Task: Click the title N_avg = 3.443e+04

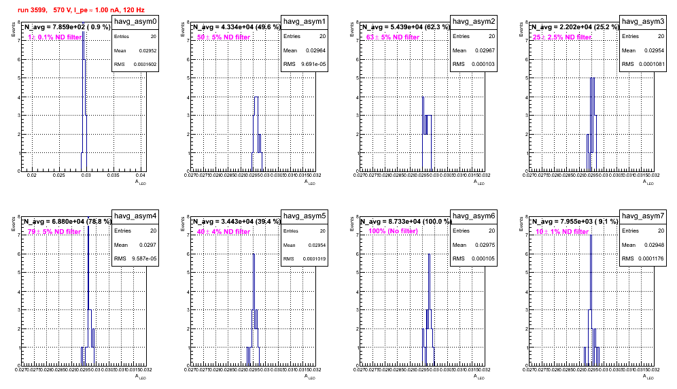Action: point(237,222)
